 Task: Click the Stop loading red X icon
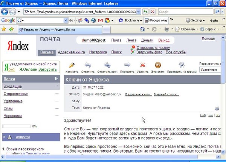[153, 12]
